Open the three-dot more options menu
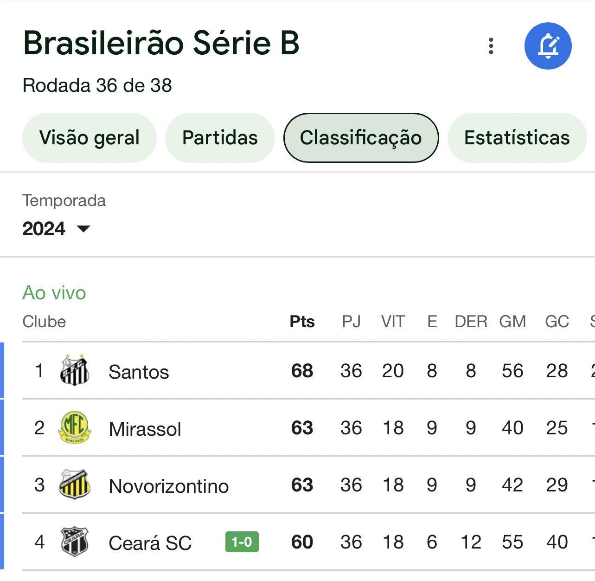Image resolution: width=595 pixels, height=581 pixels. (x=491, y=46)
